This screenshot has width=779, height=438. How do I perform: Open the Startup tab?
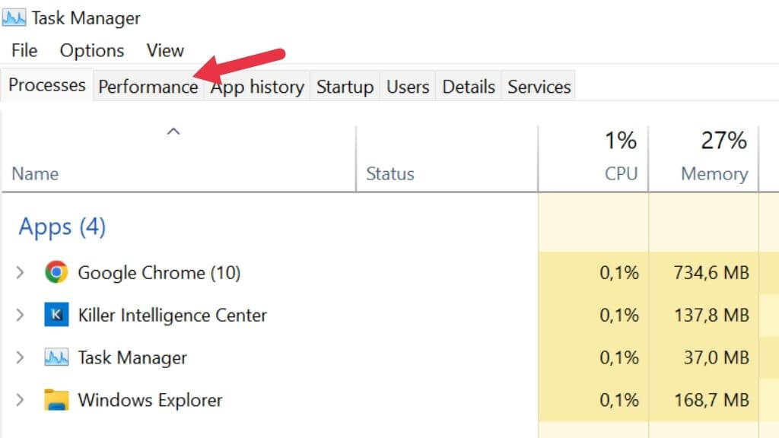click(x=345, y=87)
